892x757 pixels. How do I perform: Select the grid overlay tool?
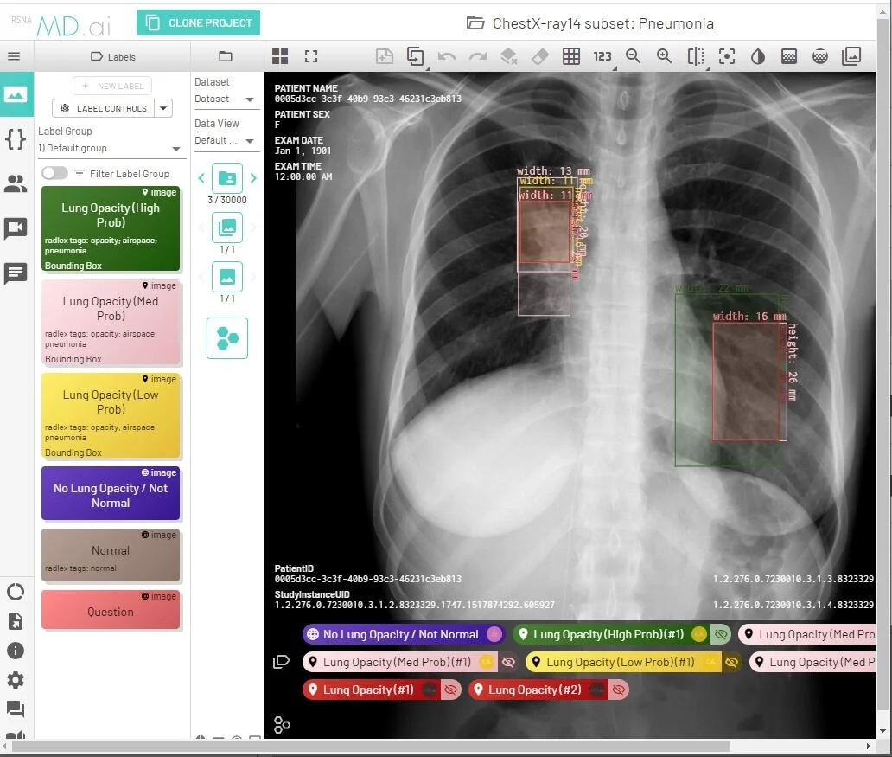(570, 56)
